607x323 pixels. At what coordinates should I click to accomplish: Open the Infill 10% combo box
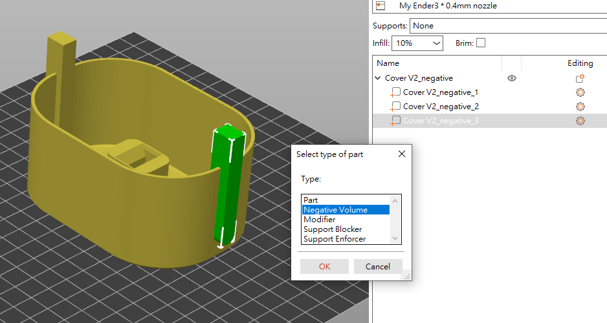[417, 43]
